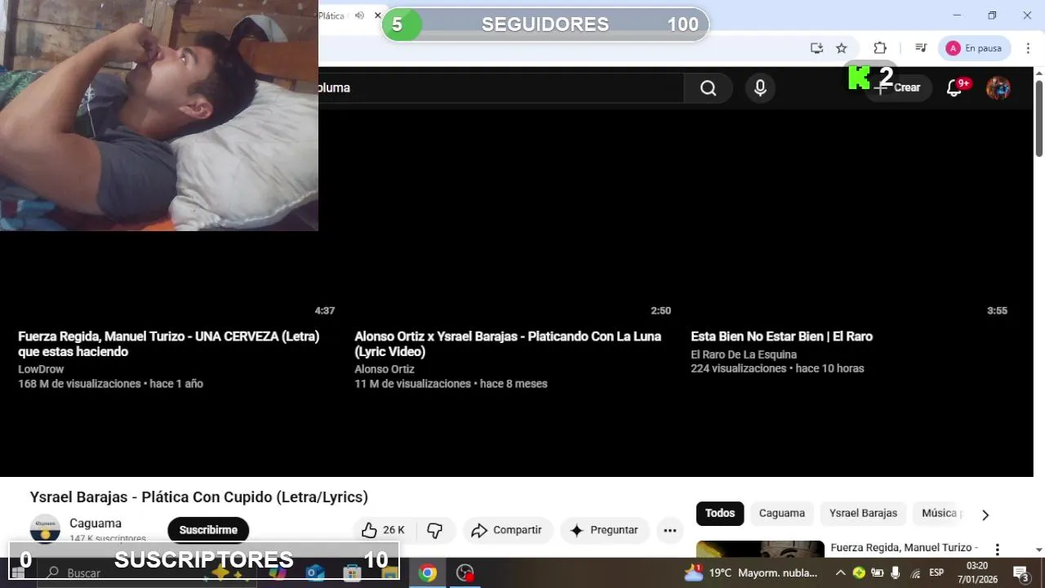The height and width of the screenshot is (588, 1045).
Task: Open more actions ellipsis beside Preguntar
Action: [x=670, y=530]
